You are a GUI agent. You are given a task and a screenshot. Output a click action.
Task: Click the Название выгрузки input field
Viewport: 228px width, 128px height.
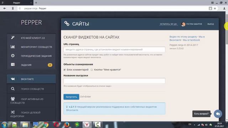(114, 81)
